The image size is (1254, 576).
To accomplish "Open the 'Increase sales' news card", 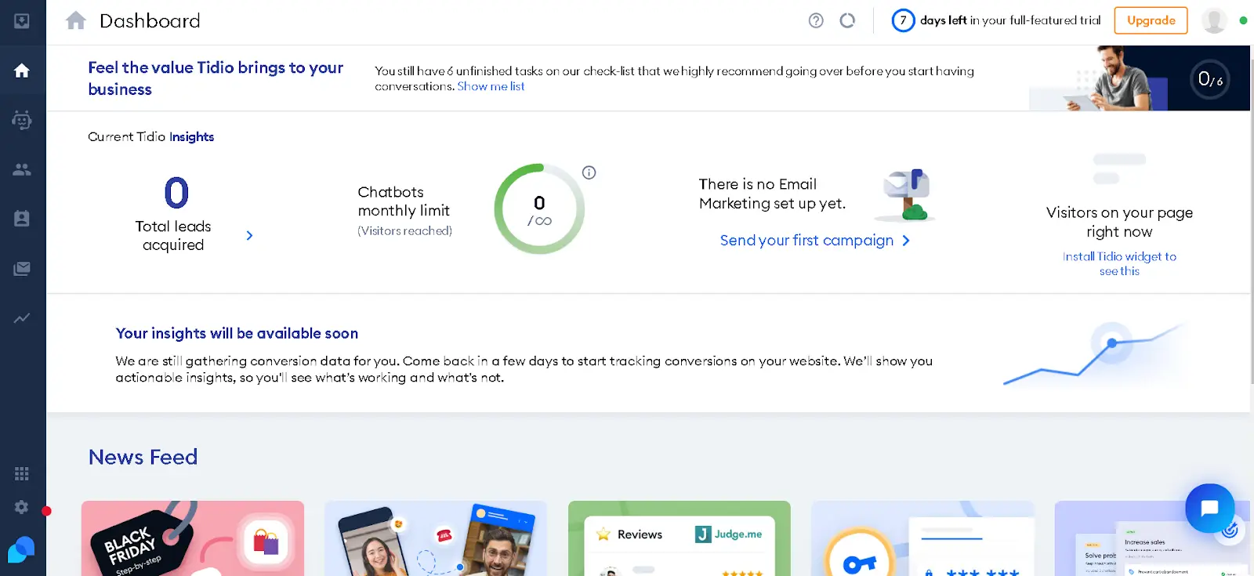I will [x=1152, y=538].
